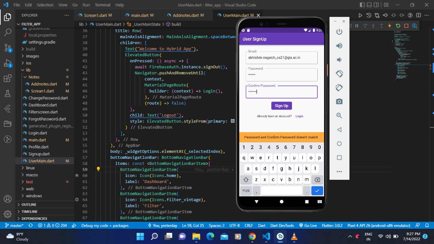This screenshot has height=244, width=434.
Task: Open Chrome from Windows taskbar
Action: [x=252, y=236]
